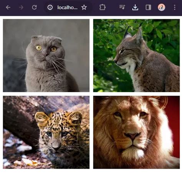Bookmark this page with the star
This screenshot has width=182, height=174.
click(84, 7)
